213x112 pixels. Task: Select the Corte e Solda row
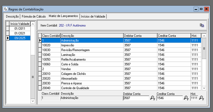click(x=121, y=64)
